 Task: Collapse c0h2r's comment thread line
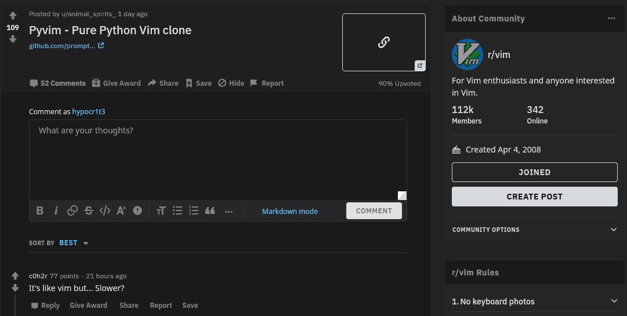(x=15, y=306)
